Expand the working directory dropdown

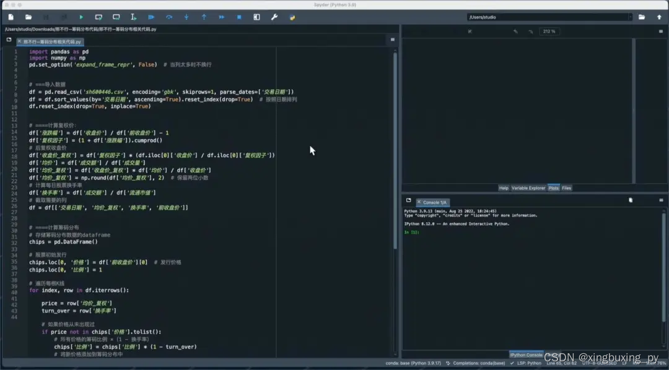pyautogui.click(x=630, y=17)
